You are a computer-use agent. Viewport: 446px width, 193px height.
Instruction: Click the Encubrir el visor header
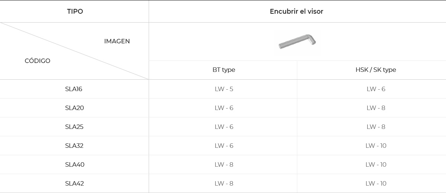point(297,11)
